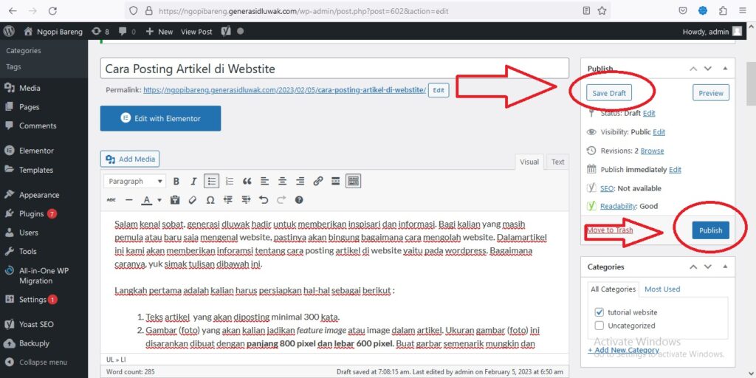The image size is (756, 378).
Task: Uncheck the tutorial website category
Action: (599, 312)
